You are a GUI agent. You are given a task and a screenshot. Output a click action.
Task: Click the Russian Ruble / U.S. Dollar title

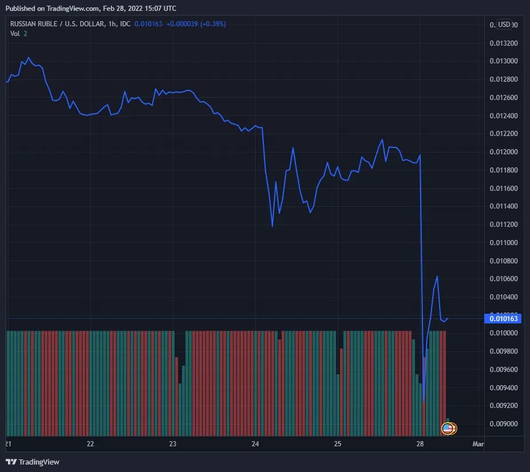click(x=57, y=24)
